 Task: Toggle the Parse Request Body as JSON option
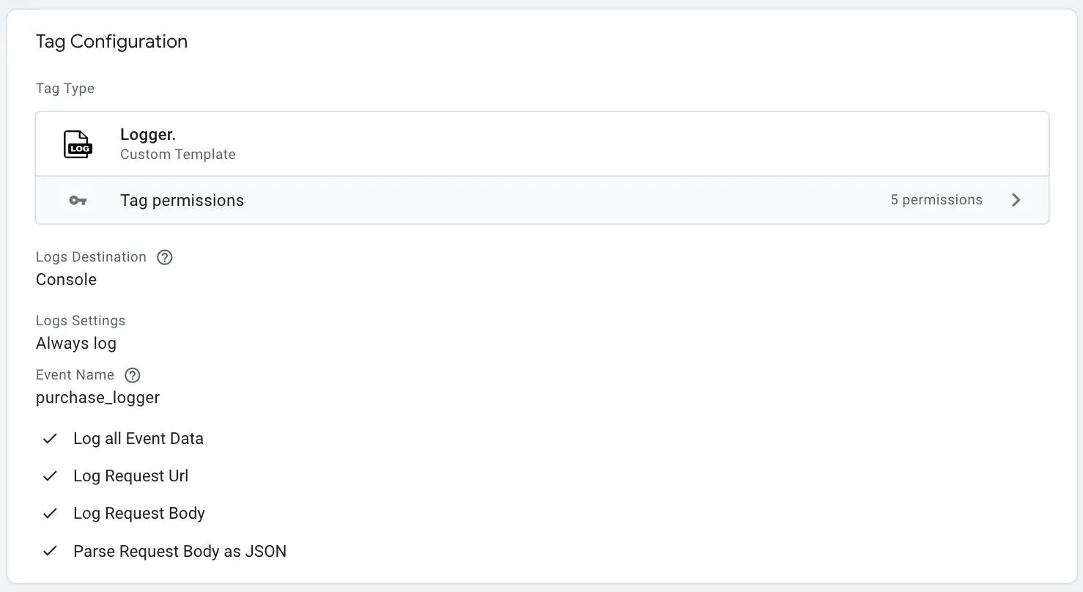tap(180, 551)
